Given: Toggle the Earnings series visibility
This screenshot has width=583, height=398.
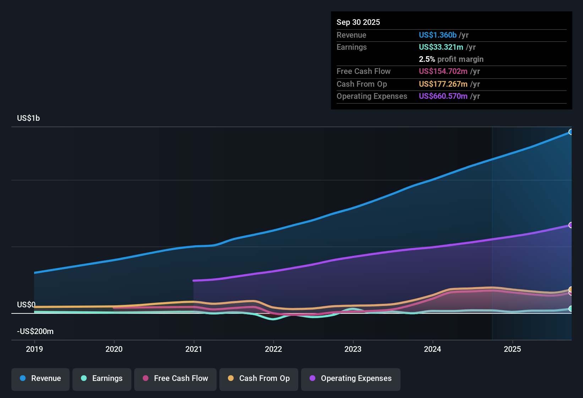Looking at the screenshot, I should pos(102,379).
